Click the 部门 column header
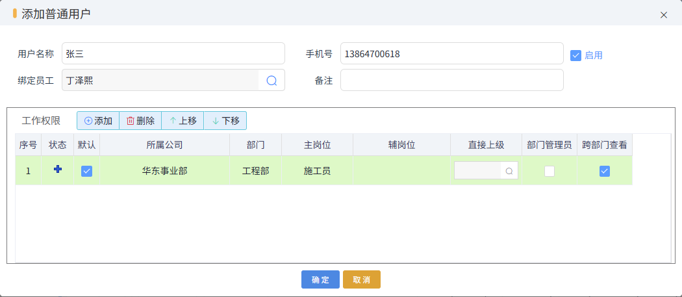Screen dimensions: 682x297 [255, 145]
